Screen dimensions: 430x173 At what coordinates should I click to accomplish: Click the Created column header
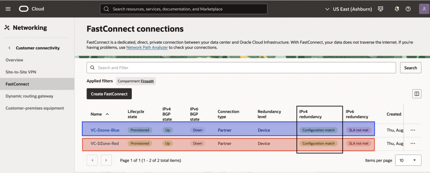(x=394, y=114)
